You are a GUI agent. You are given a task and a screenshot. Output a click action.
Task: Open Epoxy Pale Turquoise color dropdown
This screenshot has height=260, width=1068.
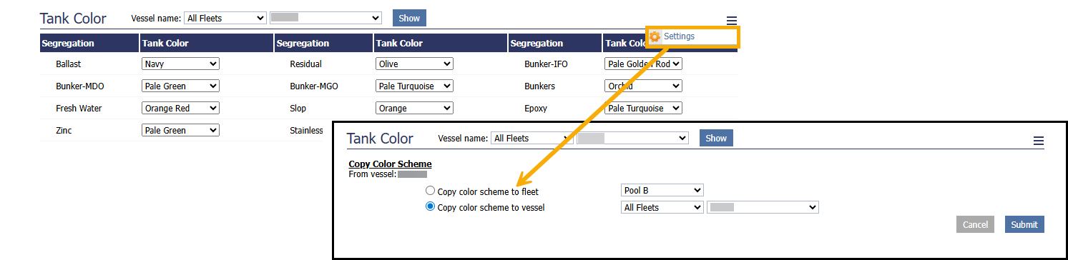[643, 108]
